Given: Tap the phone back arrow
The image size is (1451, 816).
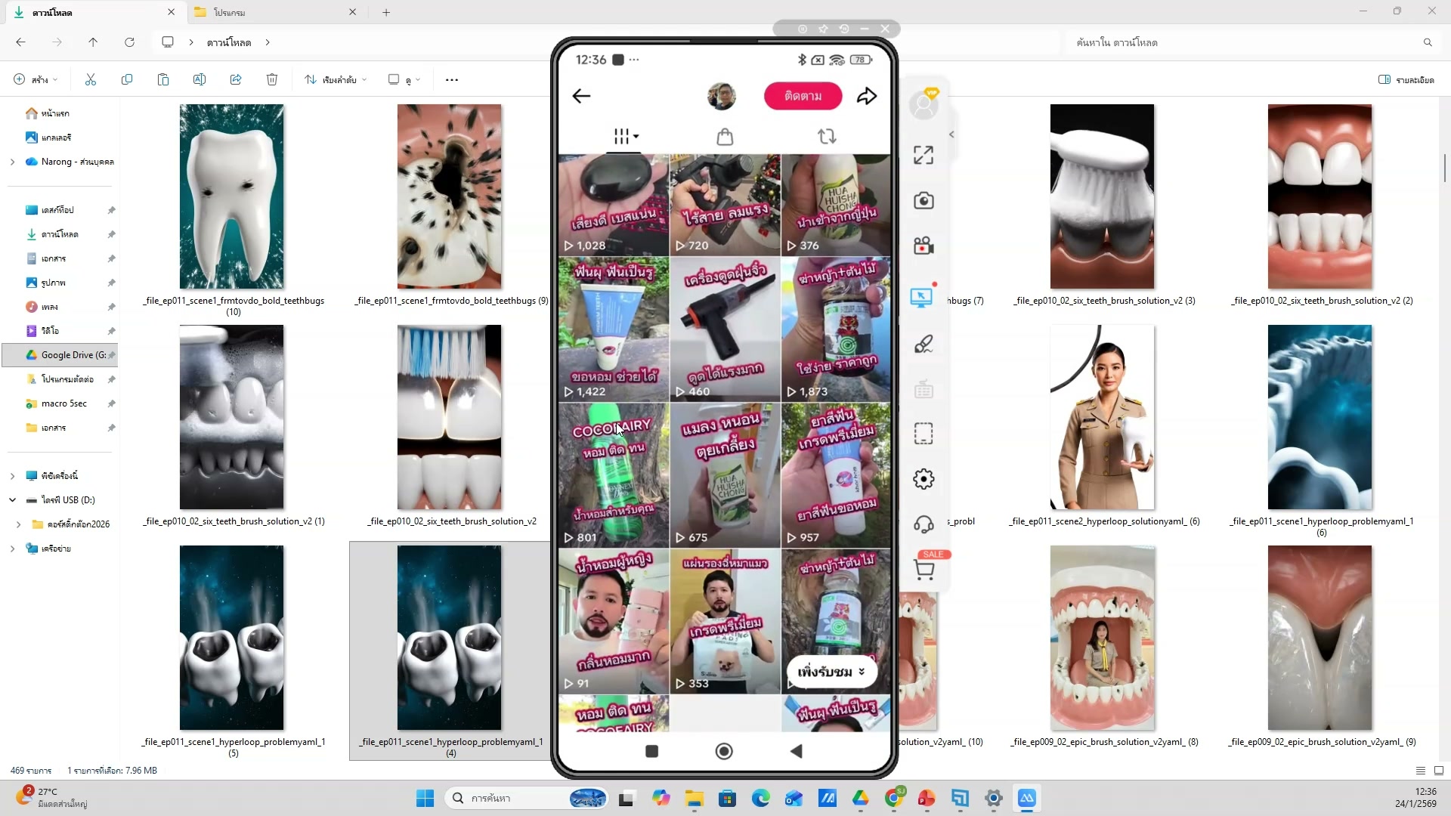Looking at the screenshot, I should pos(581,96).
